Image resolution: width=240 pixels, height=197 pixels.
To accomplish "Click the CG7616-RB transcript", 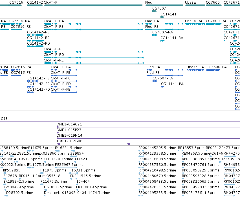I will (x=16, y=29).
